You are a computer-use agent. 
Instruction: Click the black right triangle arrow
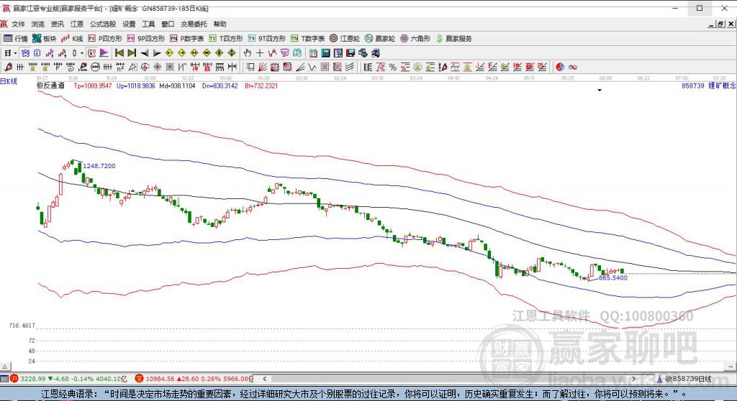pyautogui.click(x=157, y=53)
